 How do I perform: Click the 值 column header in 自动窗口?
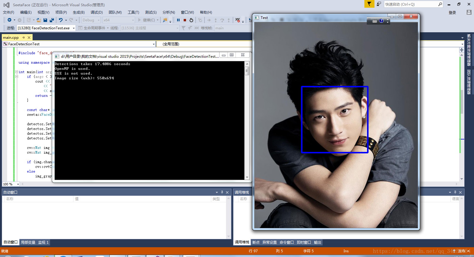tap(142, 199)
